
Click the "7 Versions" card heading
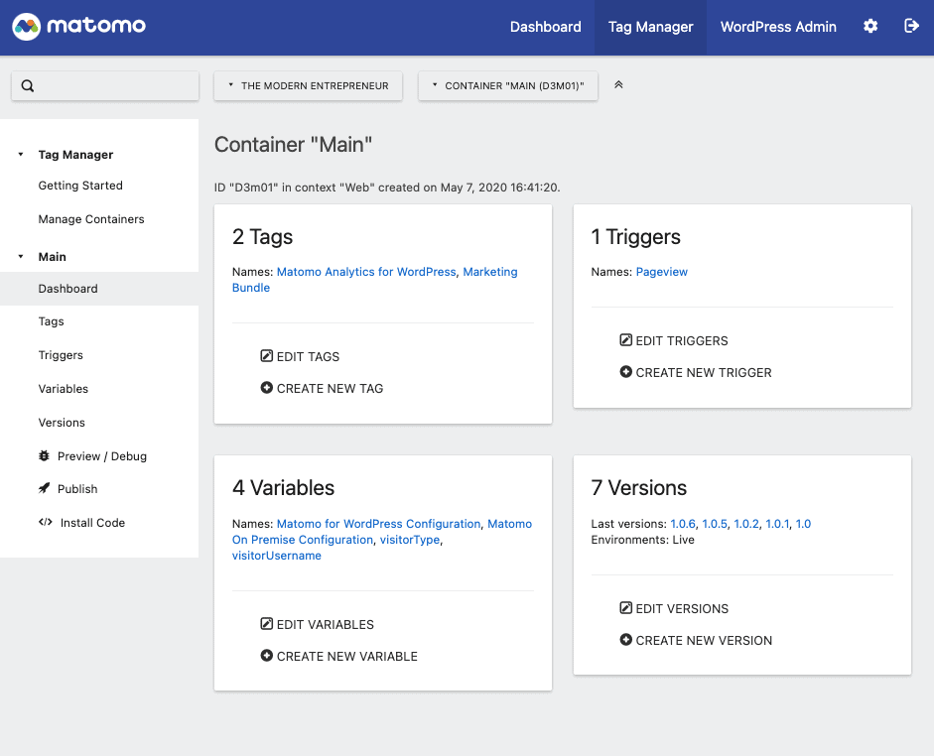(x=638, y=488)
